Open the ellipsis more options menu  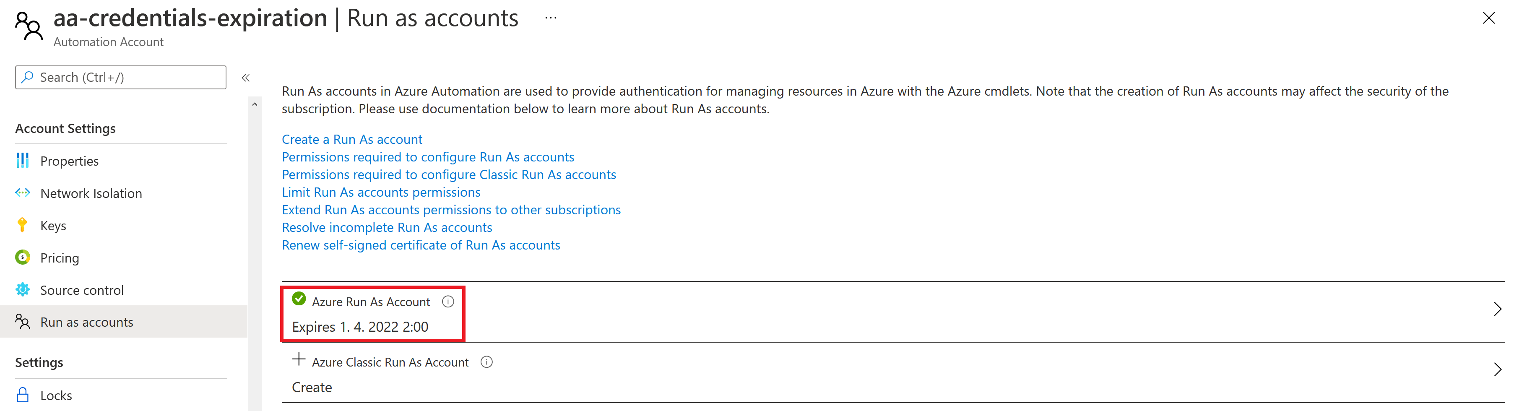coord(551,18)
